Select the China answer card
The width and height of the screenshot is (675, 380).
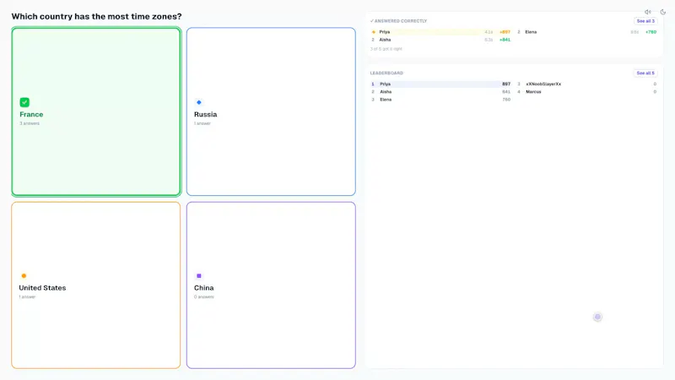(x=271, y=285)
